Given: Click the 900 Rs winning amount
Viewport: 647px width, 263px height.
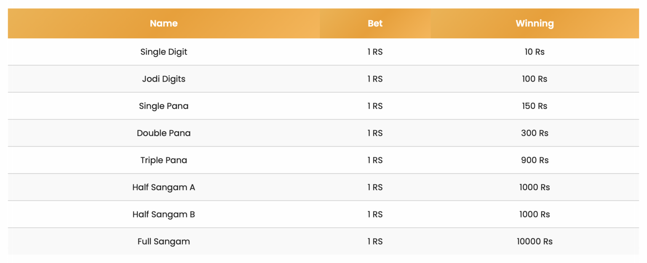Looking at the screenshot, I should click(535, 160).
